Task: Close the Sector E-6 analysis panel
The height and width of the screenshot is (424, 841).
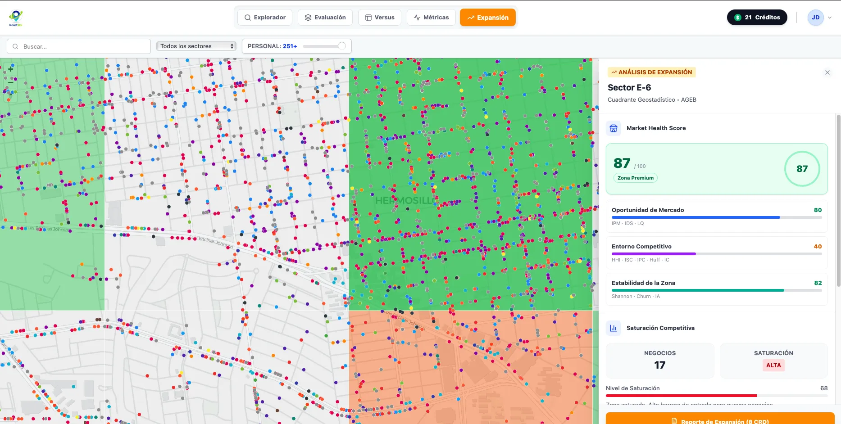Action: 827,72
